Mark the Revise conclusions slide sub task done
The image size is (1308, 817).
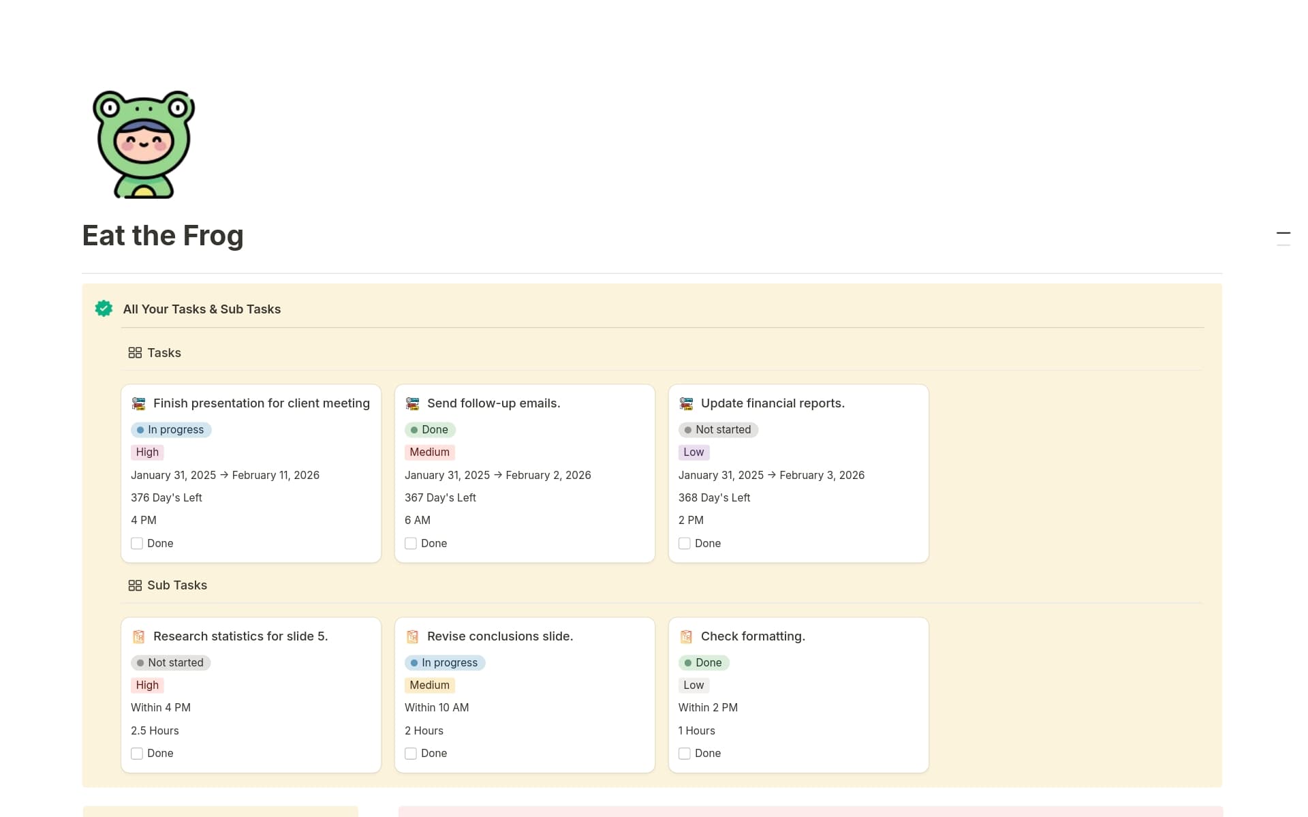pos(411,754)
